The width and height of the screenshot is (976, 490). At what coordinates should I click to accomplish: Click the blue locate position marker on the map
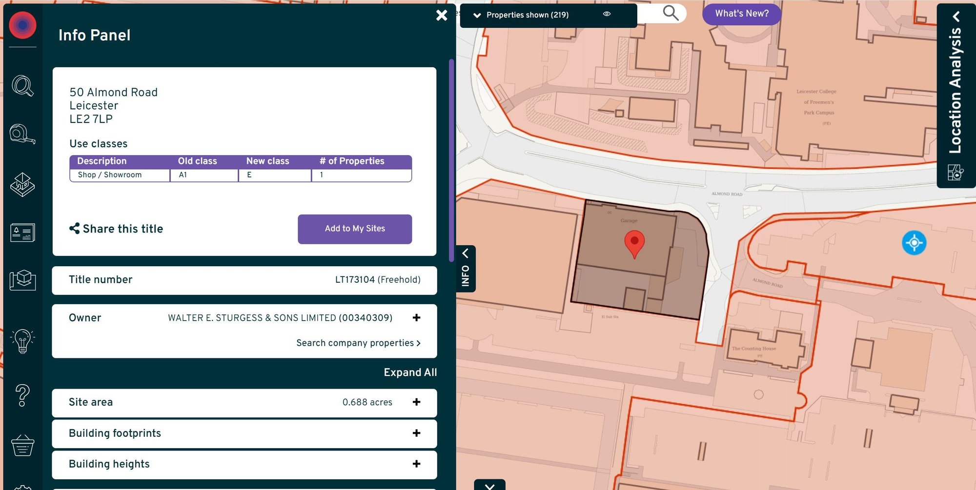coord(914,242)
